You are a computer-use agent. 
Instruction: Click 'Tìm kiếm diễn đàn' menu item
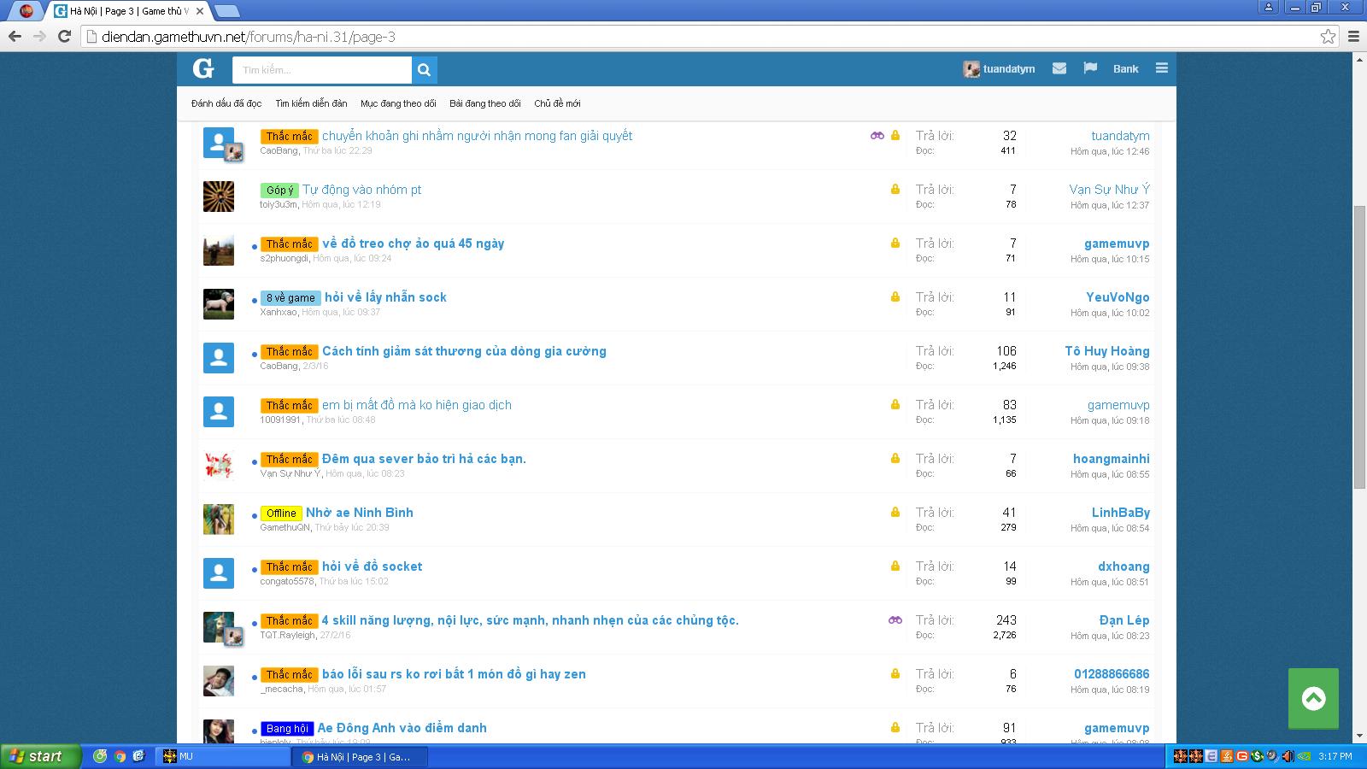click(311, 103)
